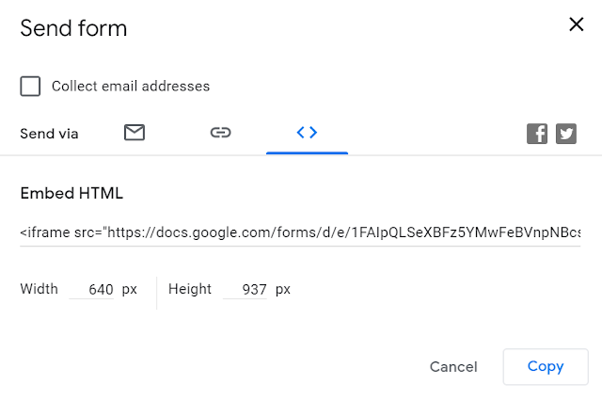Click the Embed HTML heading
The height and width of the screenshot is (400, 602).
71,193
